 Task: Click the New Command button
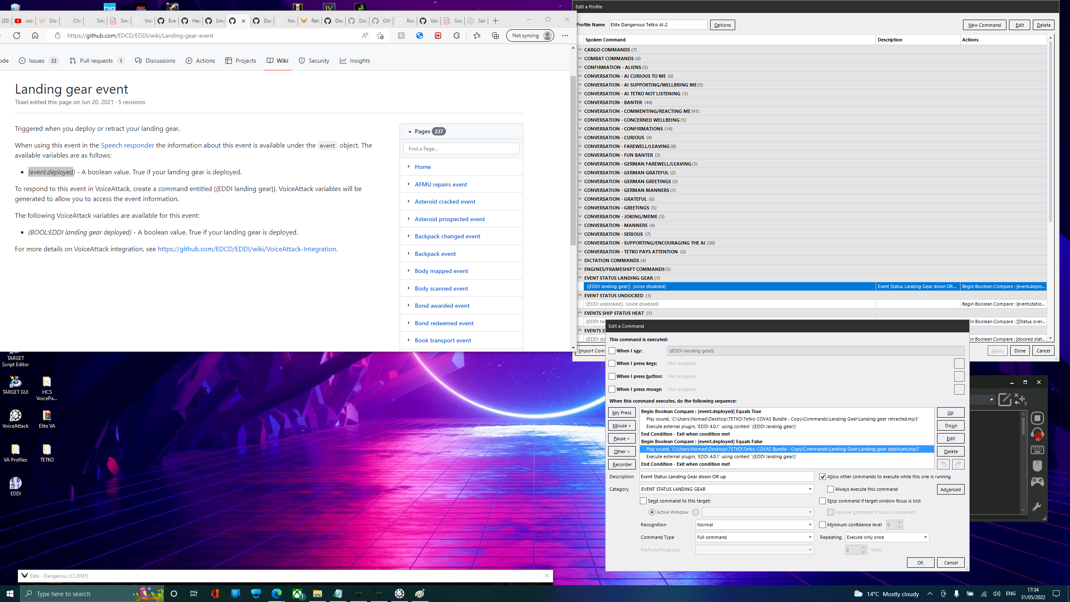click(984, 25)
